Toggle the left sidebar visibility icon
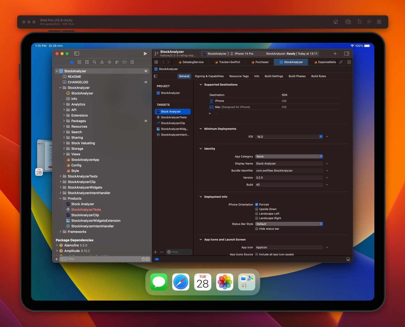Viewport: 405px width, 327px height. [x=76, y=53]
